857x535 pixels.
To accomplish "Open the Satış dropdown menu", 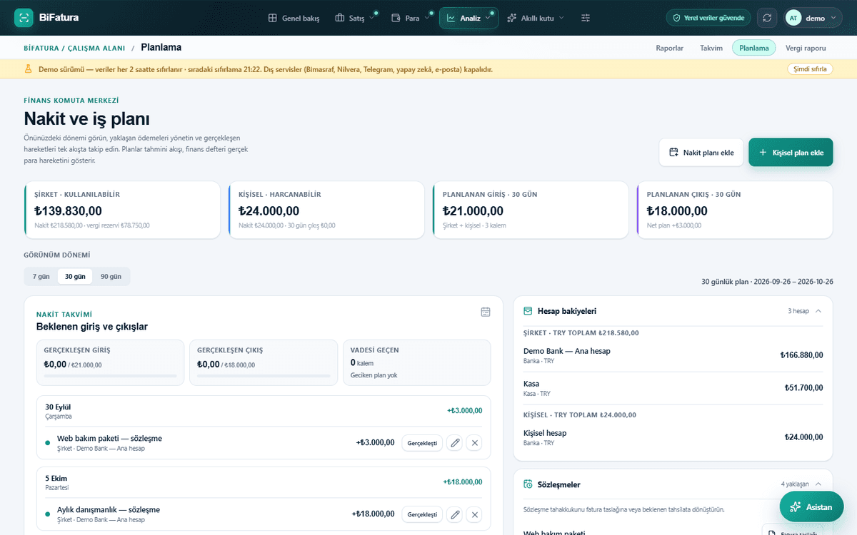I will [355, 18].
